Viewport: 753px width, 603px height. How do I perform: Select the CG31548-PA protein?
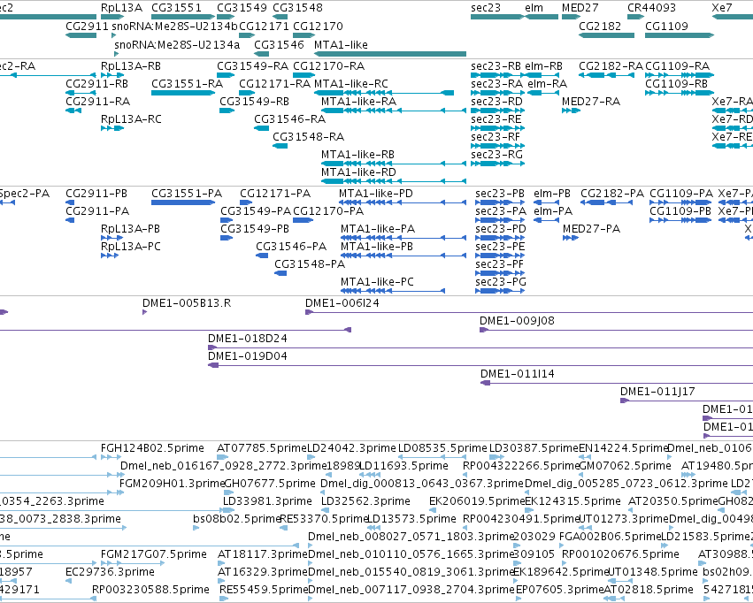(x=280, y=273)
